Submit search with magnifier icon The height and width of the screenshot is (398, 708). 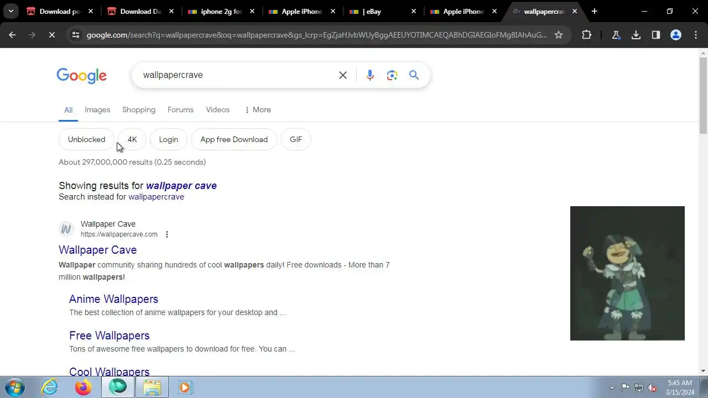point(414,75)
